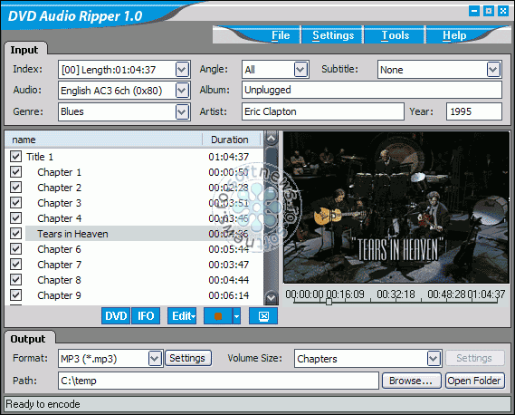
Task: Uncheck the Title 1 checkbox
Action: [x=15, y=156]
